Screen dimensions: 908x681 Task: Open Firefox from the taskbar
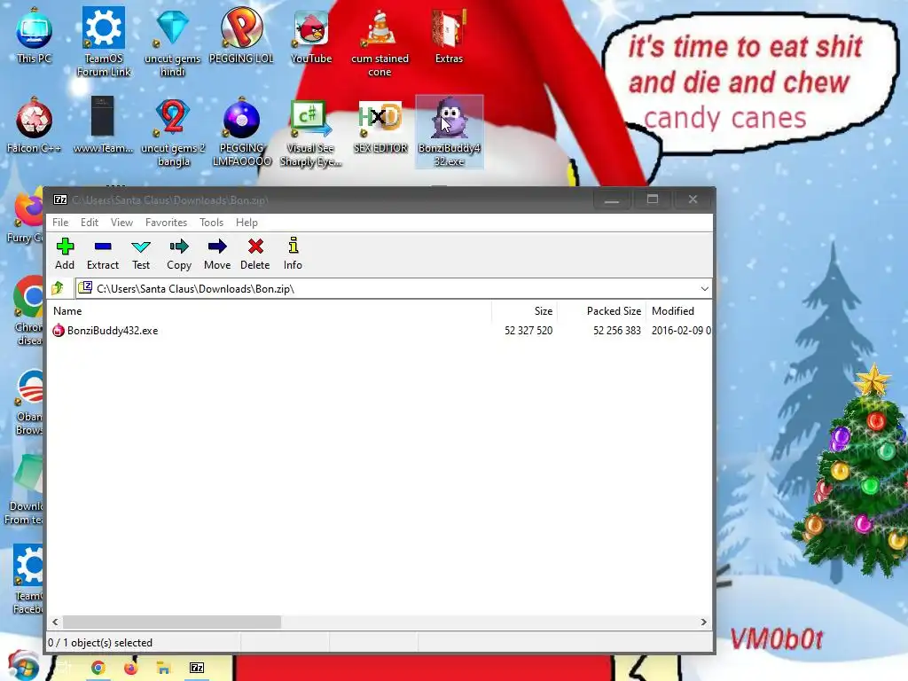coord(131,668)
